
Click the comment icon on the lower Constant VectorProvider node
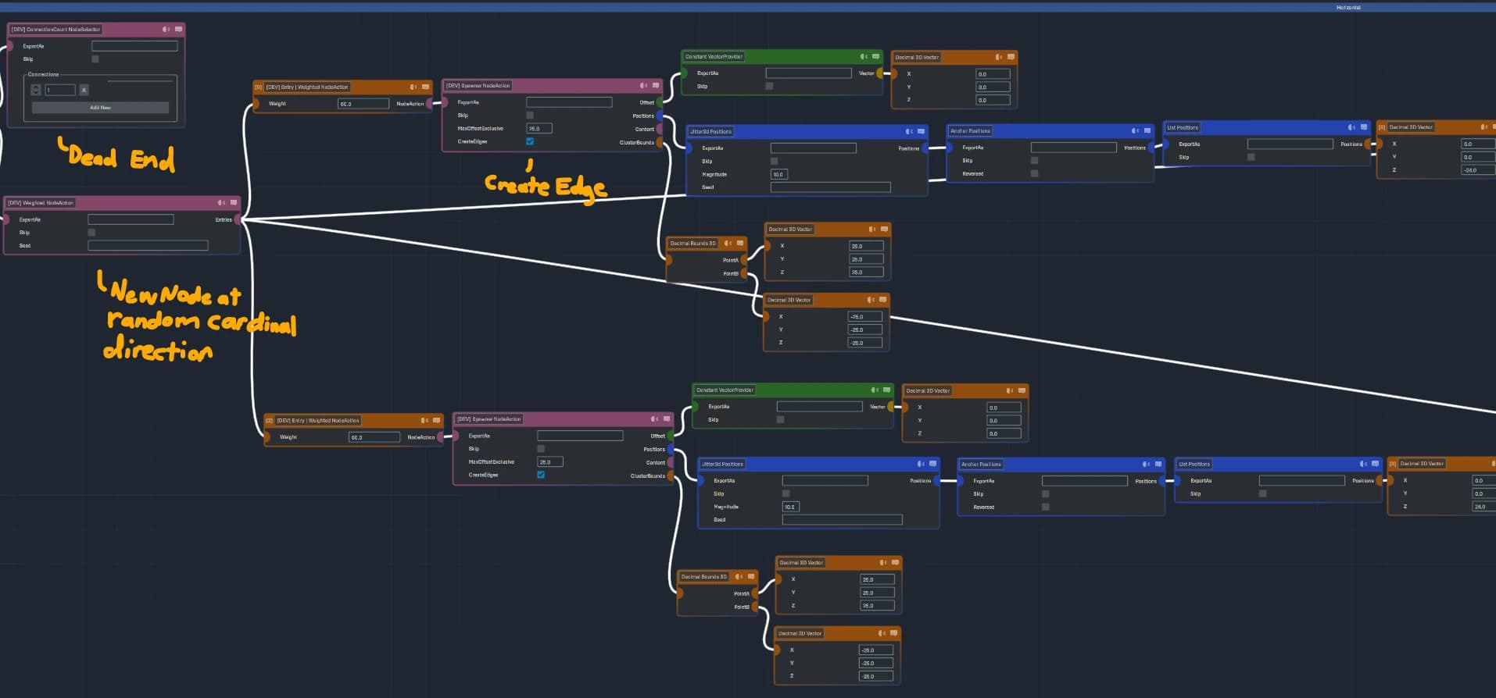click(886, 390)
